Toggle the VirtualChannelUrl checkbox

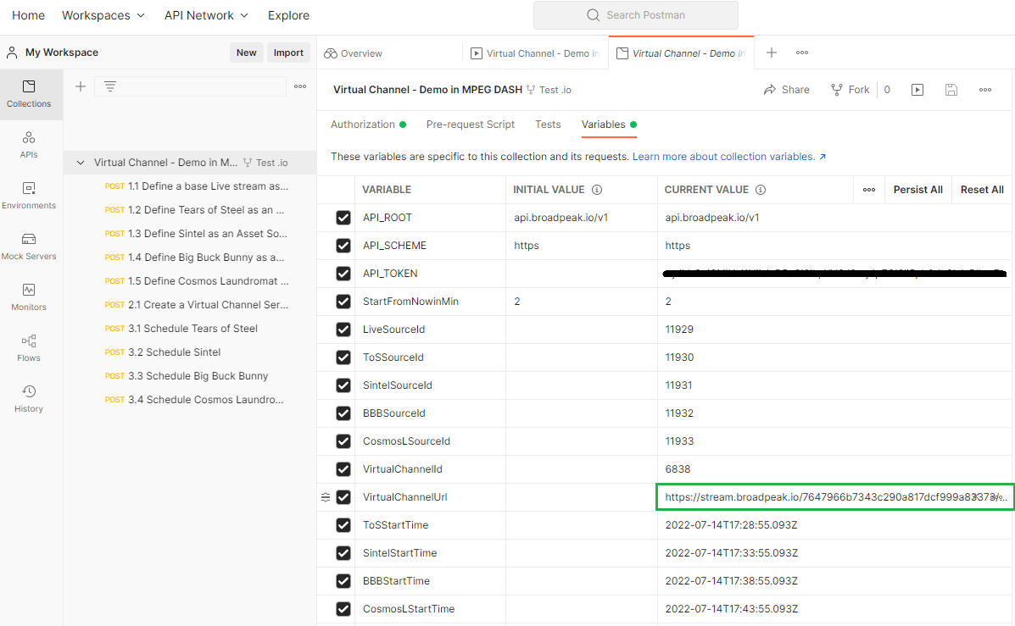click(343, 497)
